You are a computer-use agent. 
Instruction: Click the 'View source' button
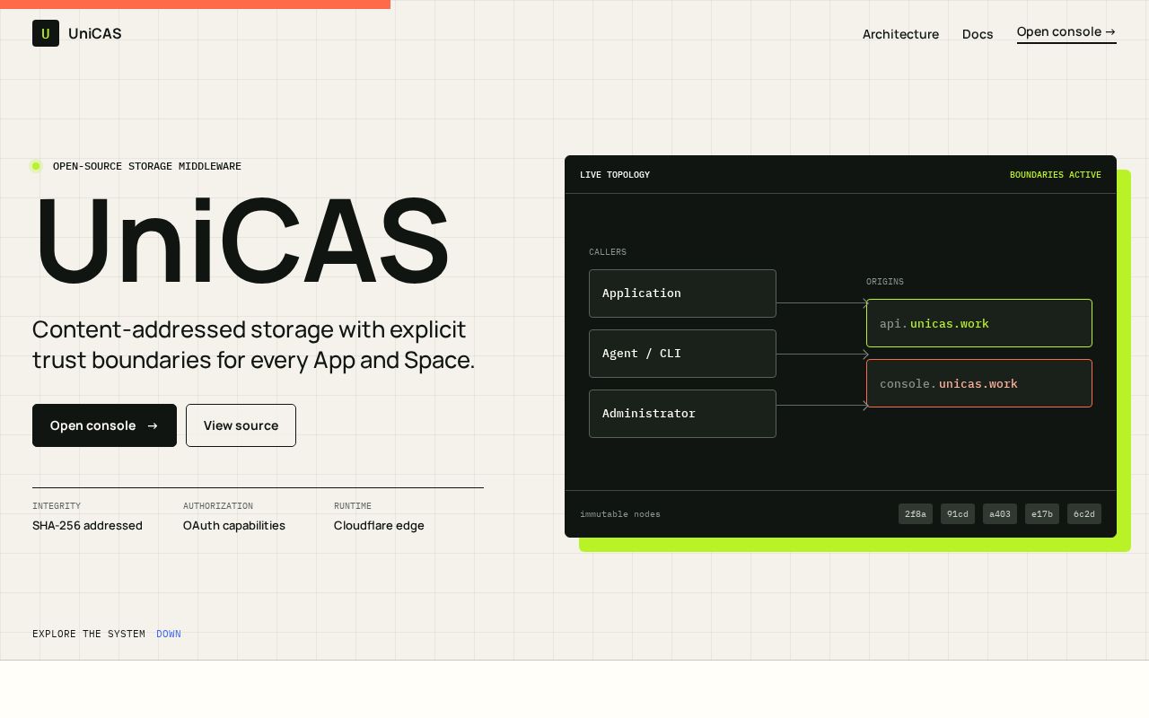[241, 425]
